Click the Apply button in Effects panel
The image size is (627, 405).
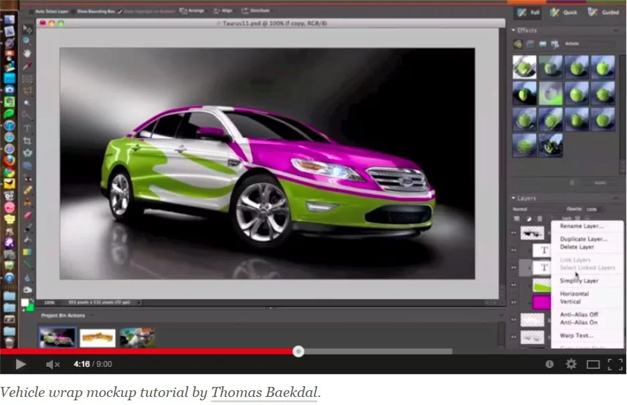point(600,183)
